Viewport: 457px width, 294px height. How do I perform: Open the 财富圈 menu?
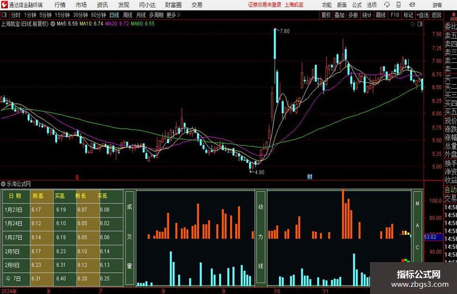pyautogui.click(x=173, y=5)
